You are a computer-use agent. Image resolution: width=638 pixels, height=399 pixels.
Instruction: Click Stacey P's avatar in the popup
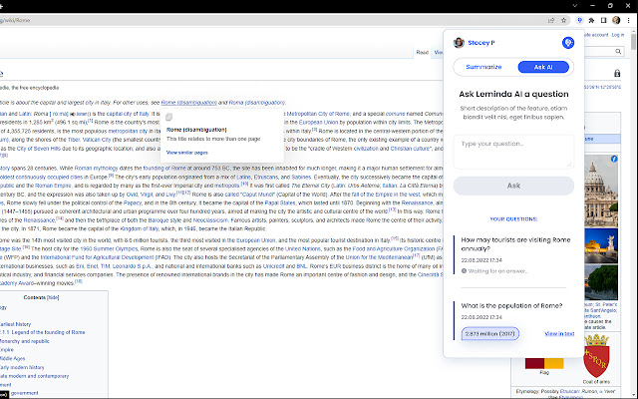pyautogui.click(x=459, y=43)
